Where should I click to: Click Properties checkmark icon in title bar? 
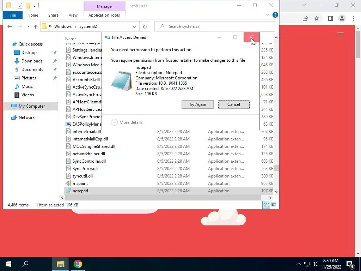click(x=20, y=6)
